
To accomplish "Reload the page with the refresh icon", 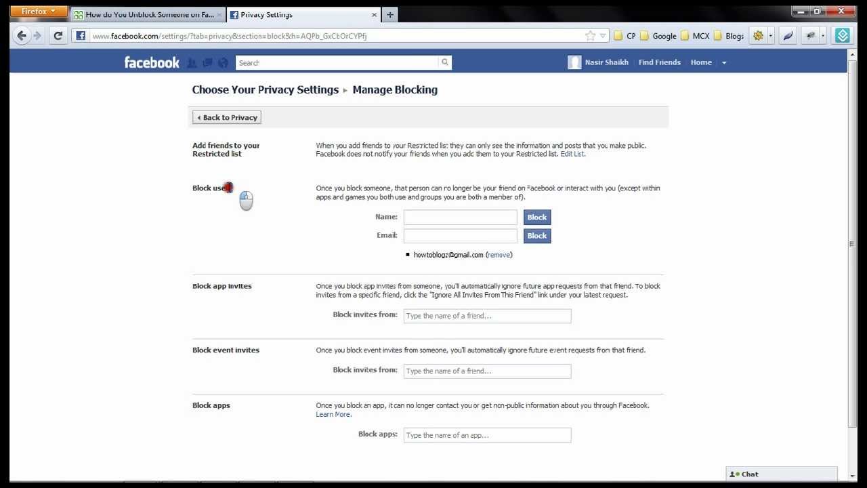I will [58, 36].
